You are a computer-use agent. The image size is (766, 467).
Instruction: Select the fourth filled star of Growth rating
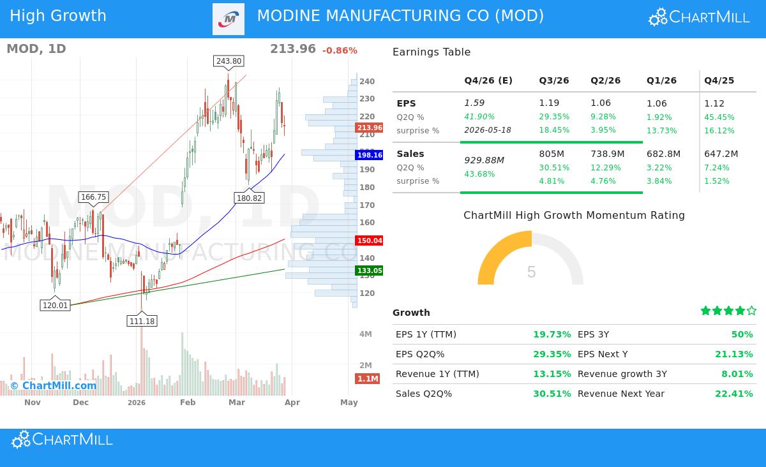click(x=740, y=311)
